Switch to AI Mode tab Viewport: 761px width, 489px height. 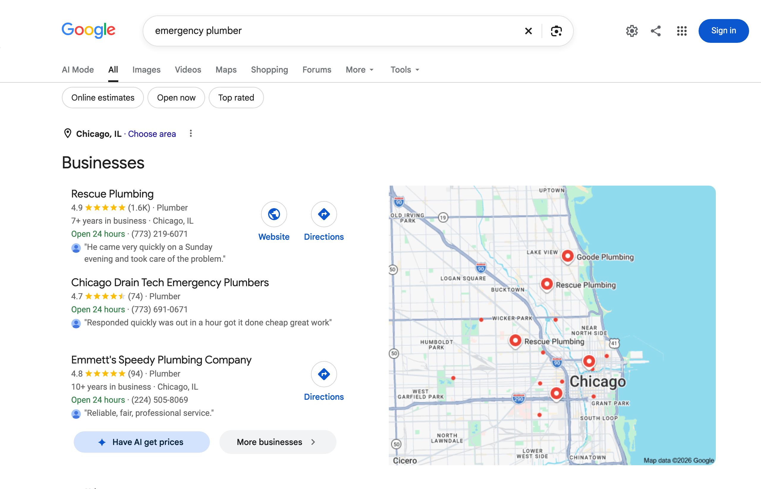78,70
